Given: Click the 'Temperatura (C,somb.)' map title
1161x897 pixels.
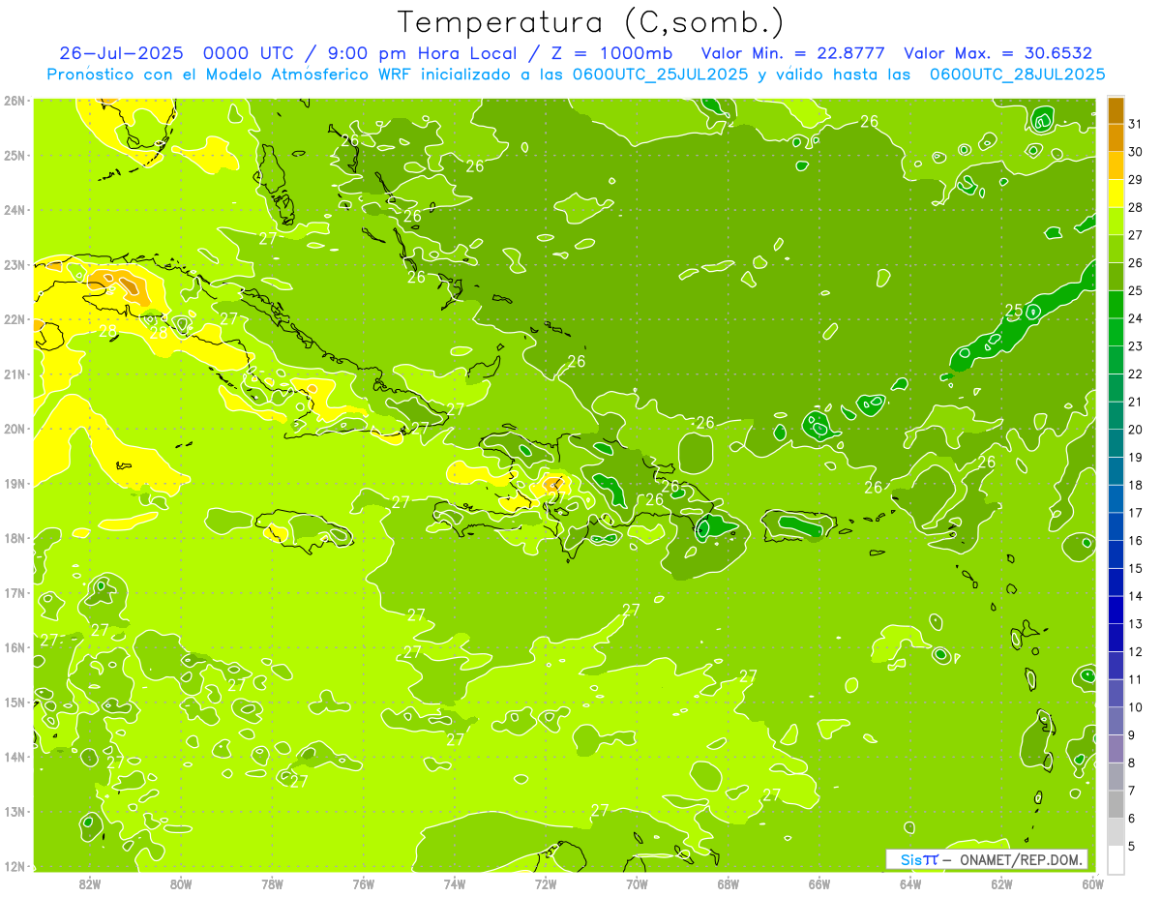Looking at the screenshot, I should point(590,22).
